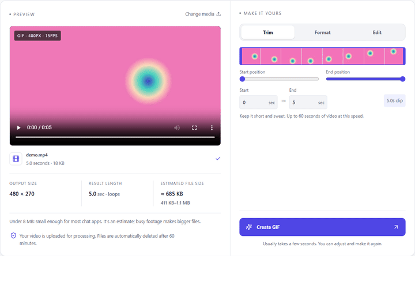Click the Usually takes a few seconds note
The image size is (415, 300).
(x=322, y=243)
